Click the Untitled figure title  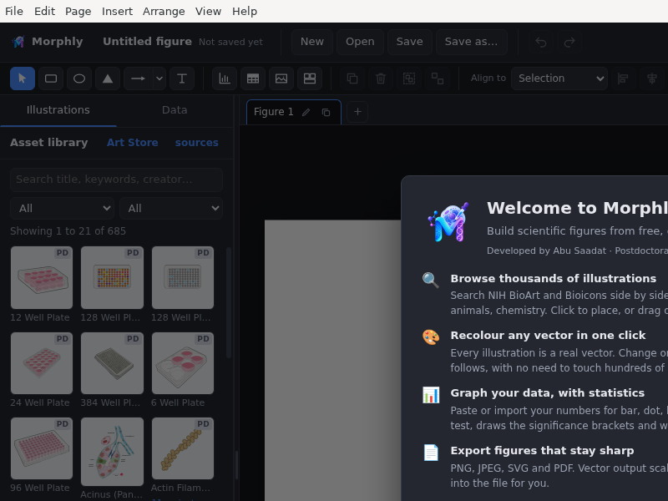pyautogui.click(x=147, y=42)
